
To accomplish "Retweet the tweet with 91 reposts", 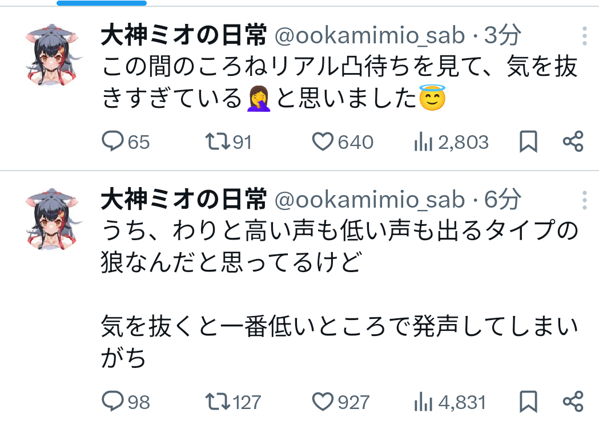I will tap(216, 142).
